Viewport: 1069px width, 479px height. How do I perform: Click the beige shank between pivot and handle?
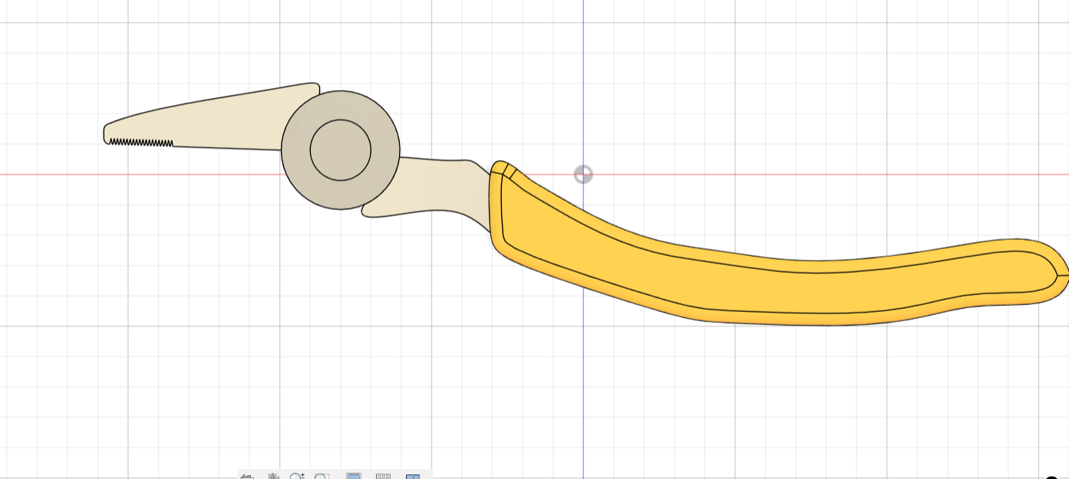437,188
